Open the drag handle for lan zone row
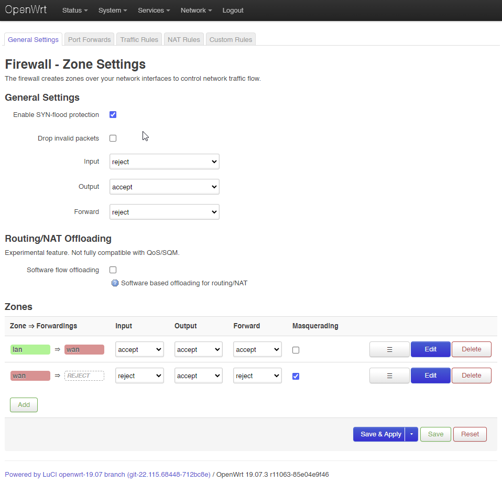The width and height of the screenshot is (502, 482). pos(389,349)
